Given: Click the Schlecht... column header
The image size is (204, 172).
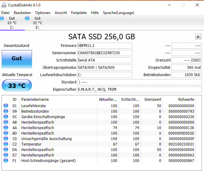Looking at the screenshot, I should click(x=130, y=99).
